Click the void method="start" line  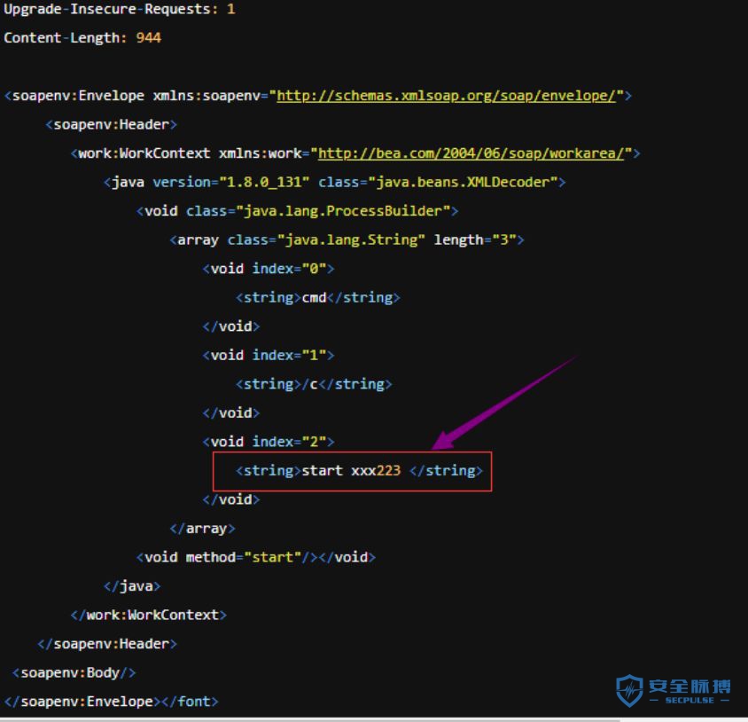[256, 557]
